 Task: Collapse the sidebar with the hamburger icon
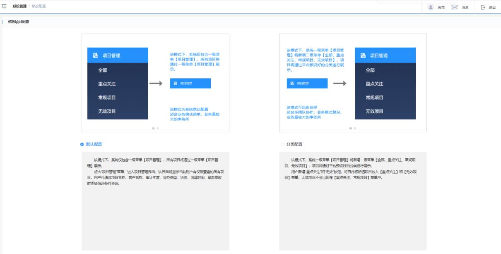pos(4,7)
